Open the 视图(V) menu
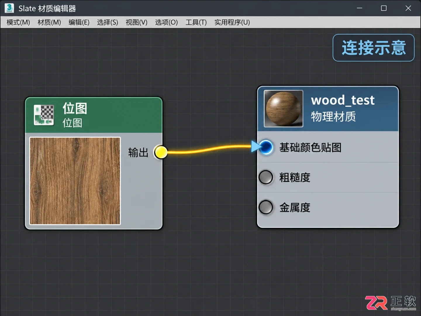The height and width of the screenshot is (316, 421). 137,22
